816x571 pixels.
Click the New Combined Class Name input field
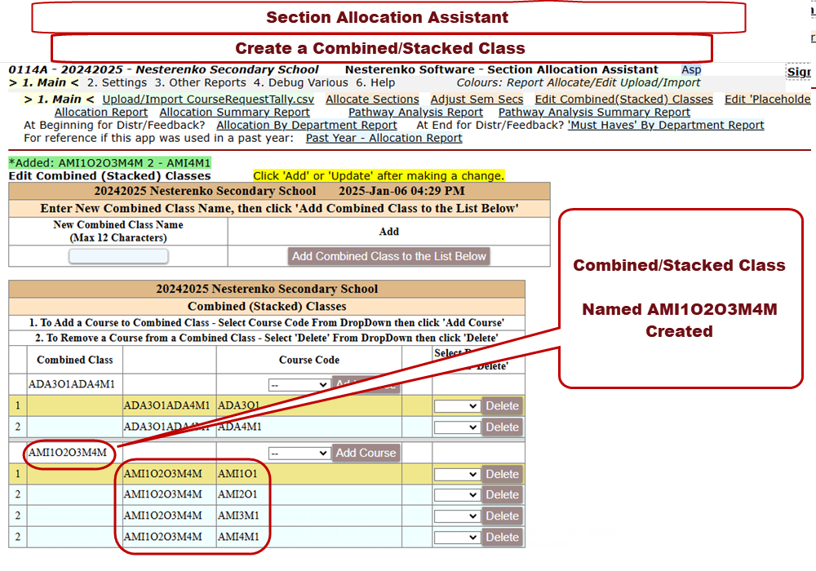(x=118, y=256)
